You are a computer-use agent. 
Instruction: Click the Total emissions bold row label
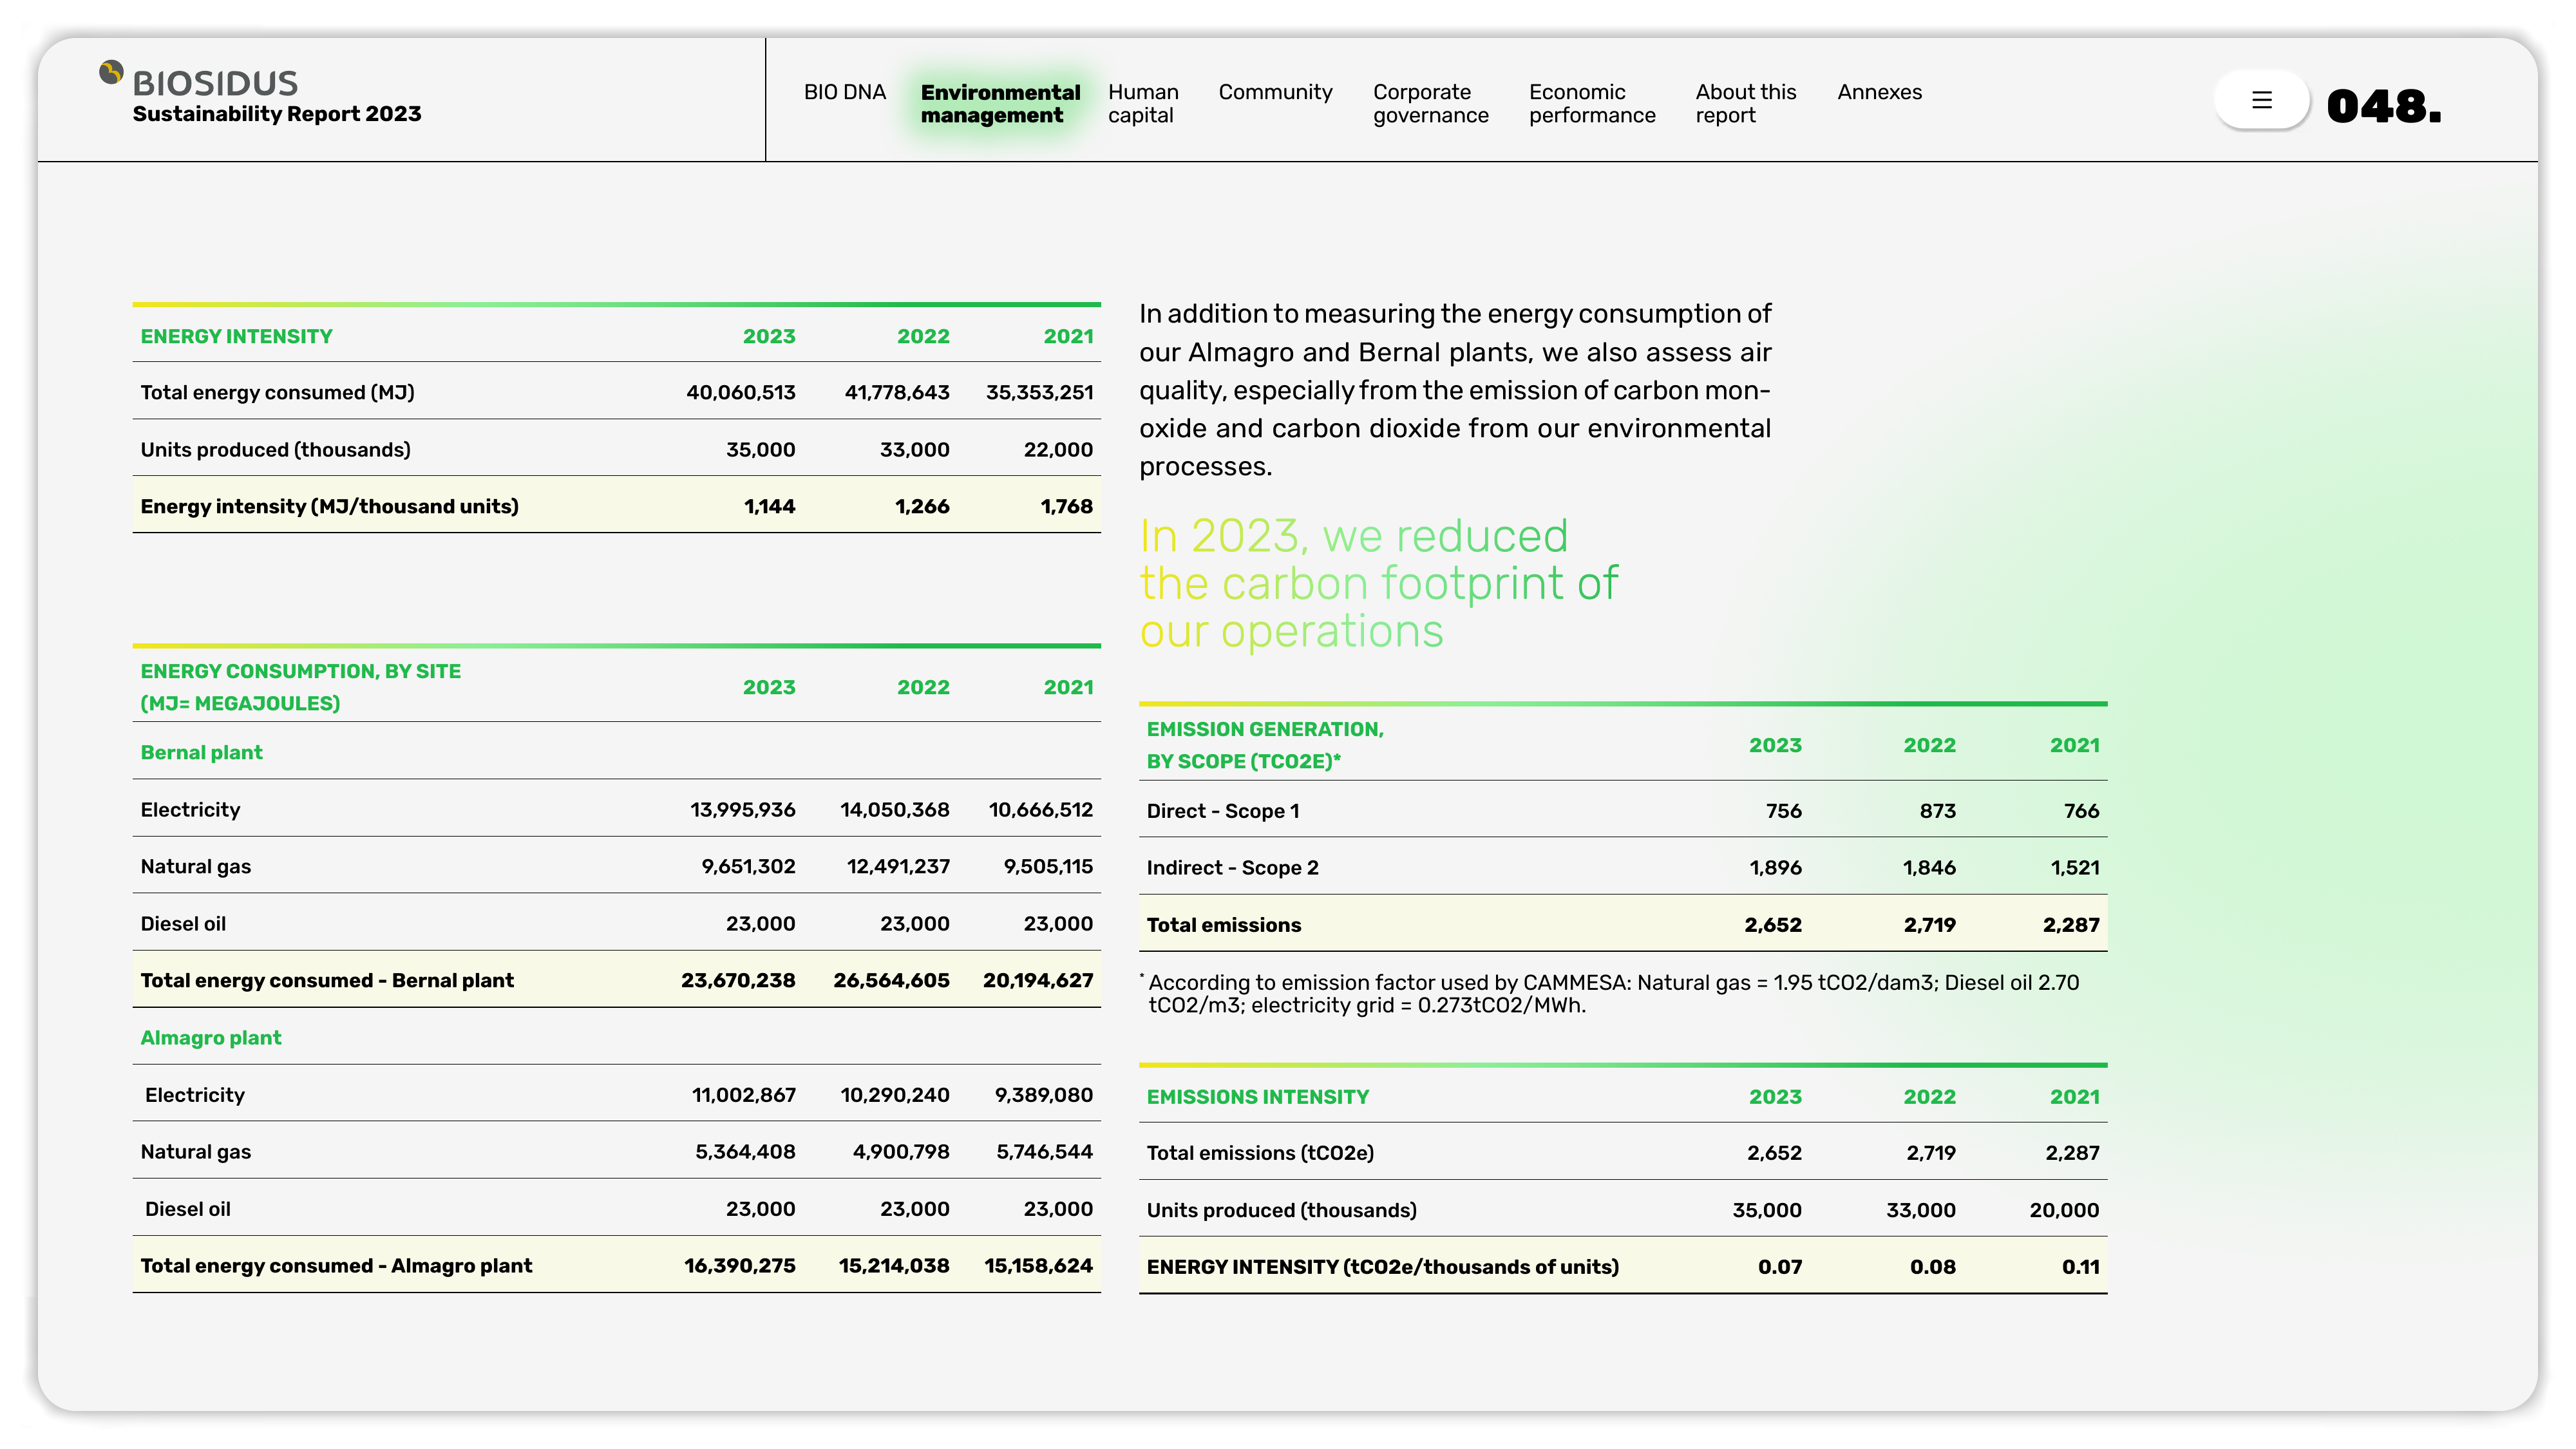click(1223, 925)
